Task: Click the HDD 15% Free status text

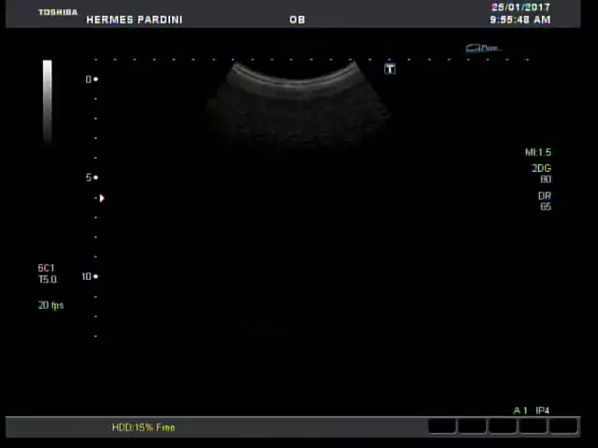Action: (x=143, y=427)
